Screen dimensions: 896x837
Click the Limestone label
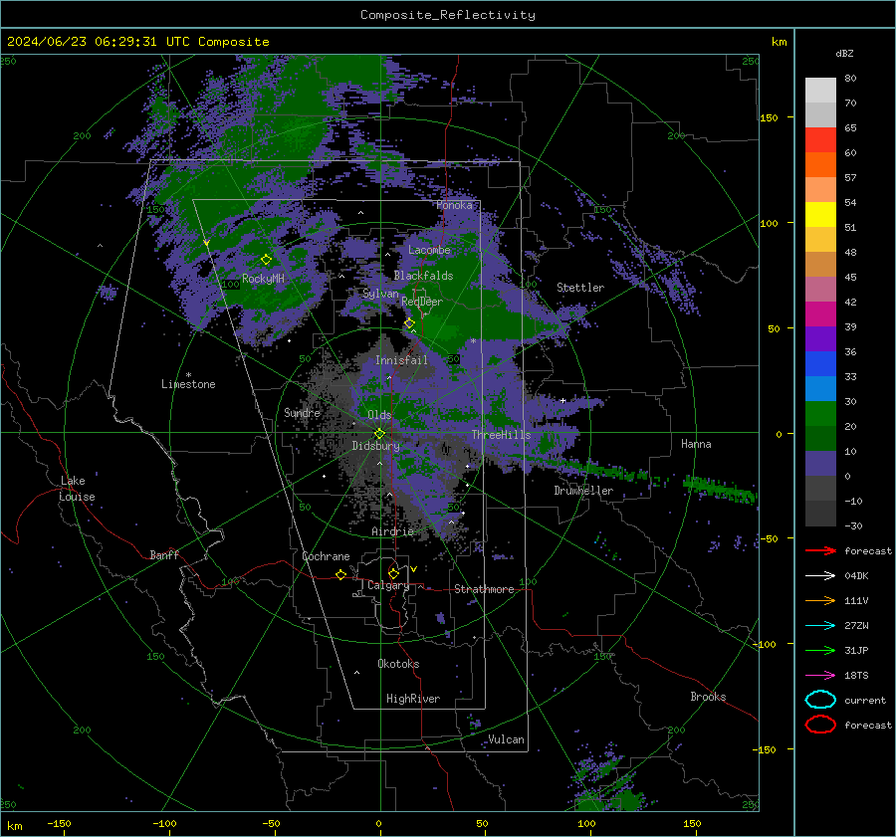click(x=188, y=384)
